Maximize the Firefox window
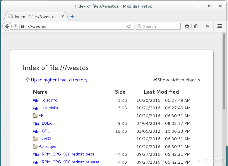The width and height of the screenshot is (228, 166). click(209, 6)
